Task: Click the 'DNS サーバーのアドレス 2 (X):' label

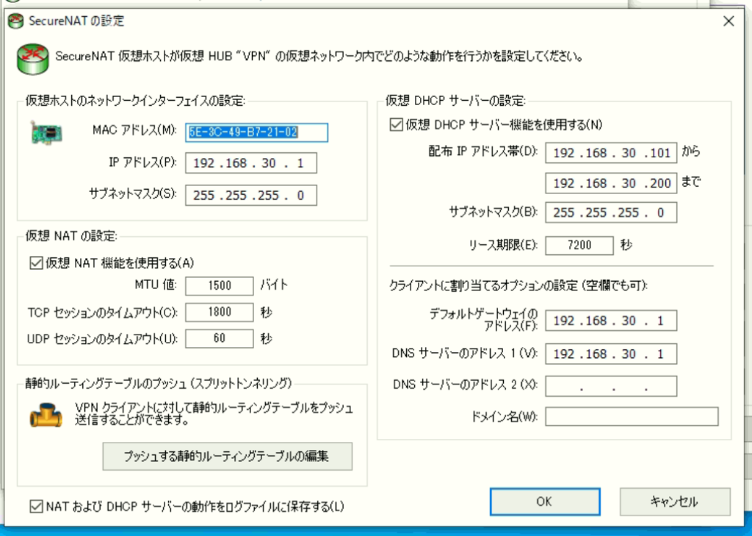Action: click(465, 385)
